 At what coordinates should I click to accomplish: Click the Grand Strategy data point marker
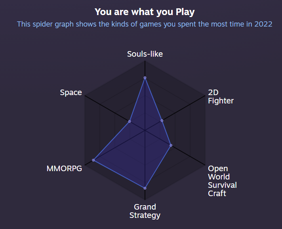pos(145,188)
